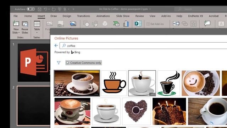
Task: Click the Get Add-ins button
Action: tap(155, 24)
